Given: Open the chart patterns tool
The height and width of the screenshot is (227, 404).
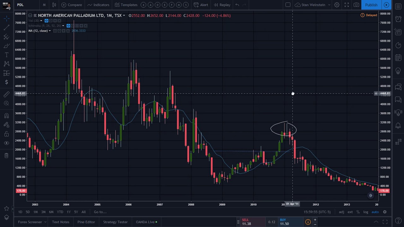Looking at the screenshot, I should (6, 64).
